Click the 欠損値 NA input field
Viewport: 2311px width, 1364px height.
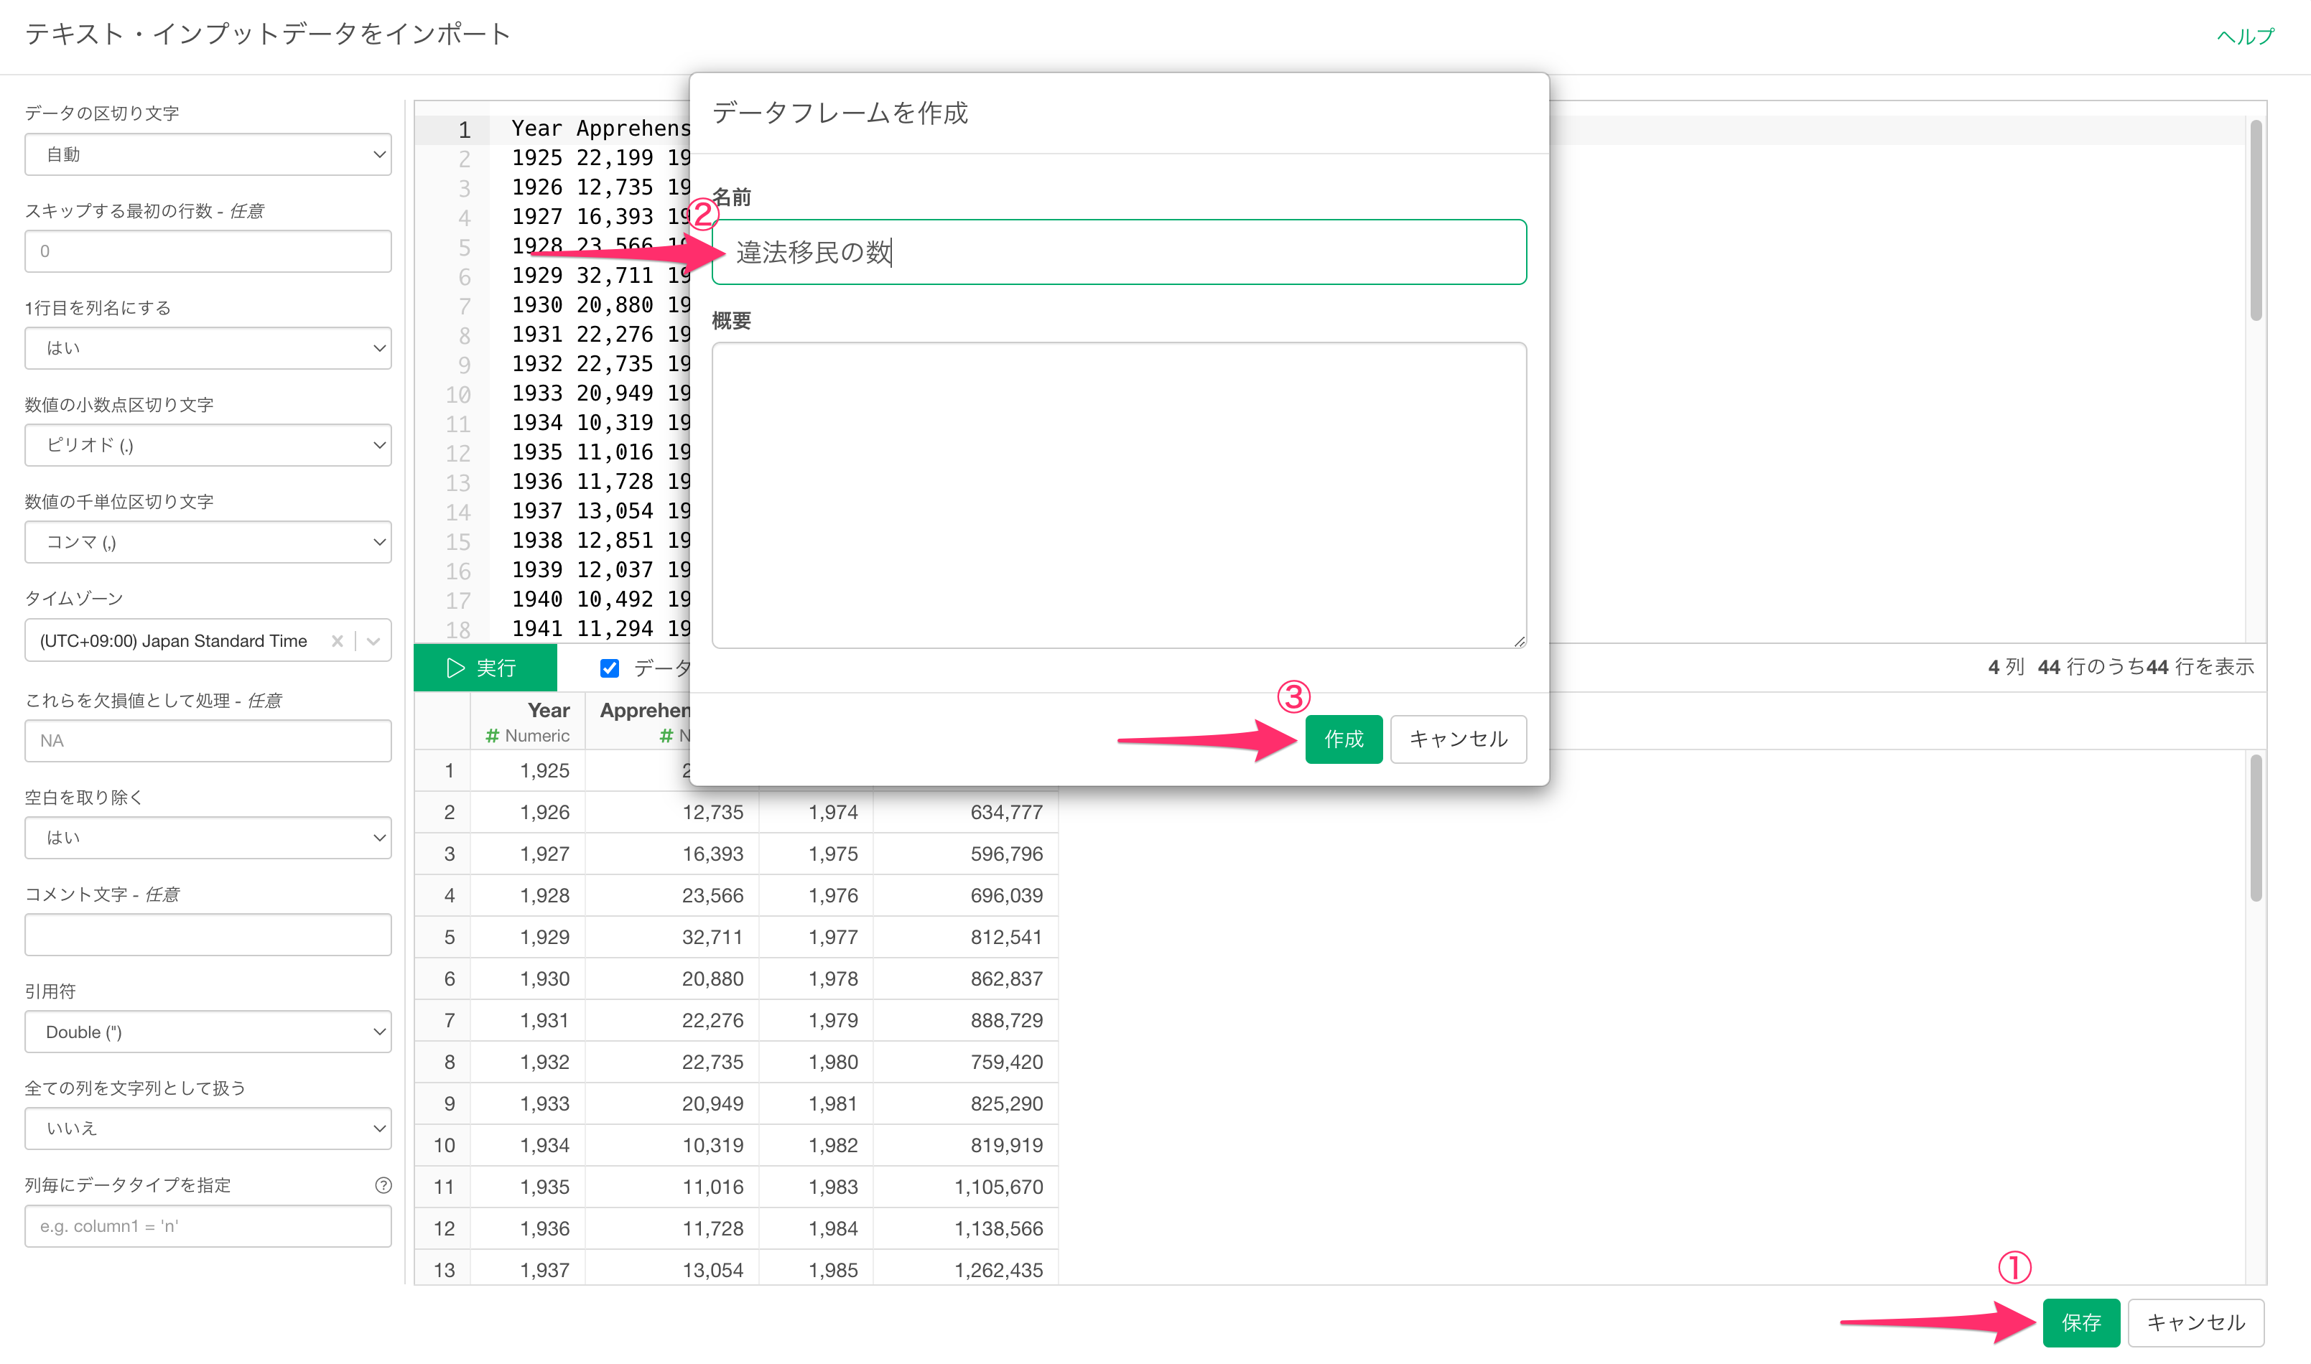(x=208, y=740)
